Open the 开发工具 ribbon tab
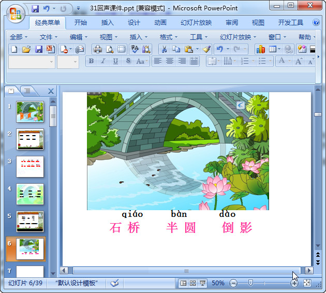Viewport: 326px width, 293px height. (291, 22)
